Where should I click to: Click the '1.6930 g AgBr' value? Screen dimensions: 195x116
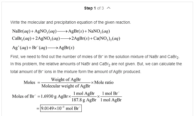click(54, 96)
